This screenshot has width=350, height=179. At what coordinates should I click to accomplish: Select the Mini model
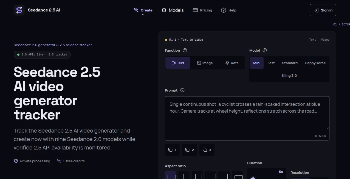tap(257, 63)
